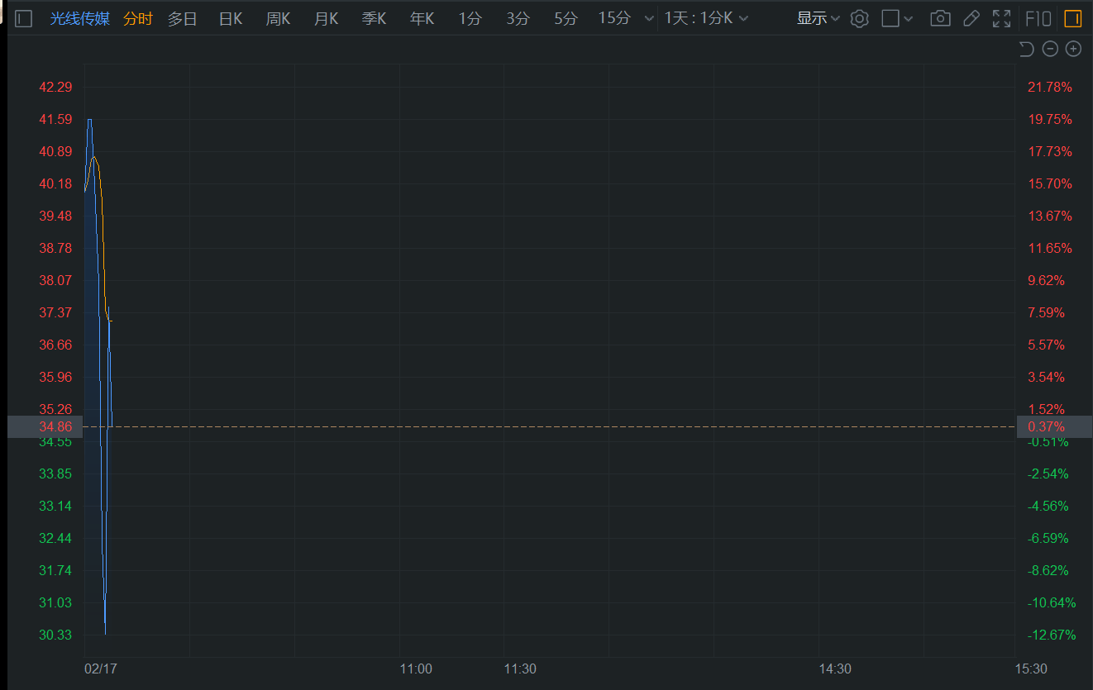
Task: Select the 分时 intraday tab
Action: (138, 18)
